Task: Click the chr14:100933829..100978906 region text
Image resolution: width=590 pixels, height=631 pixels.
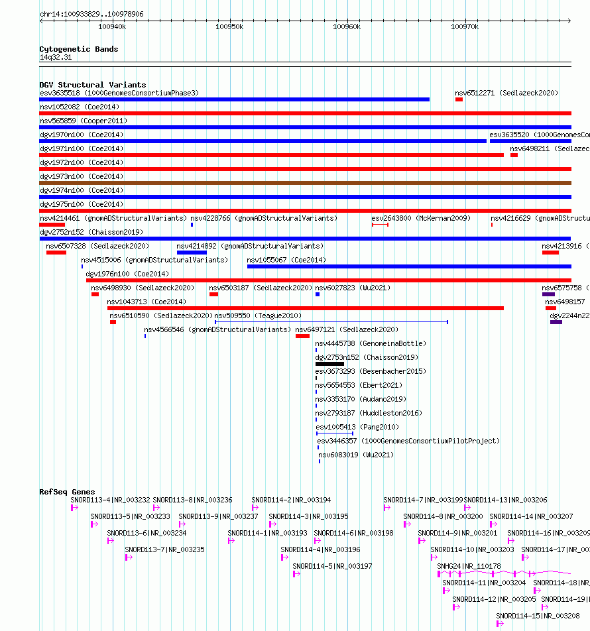Action: tap(91, 14)
